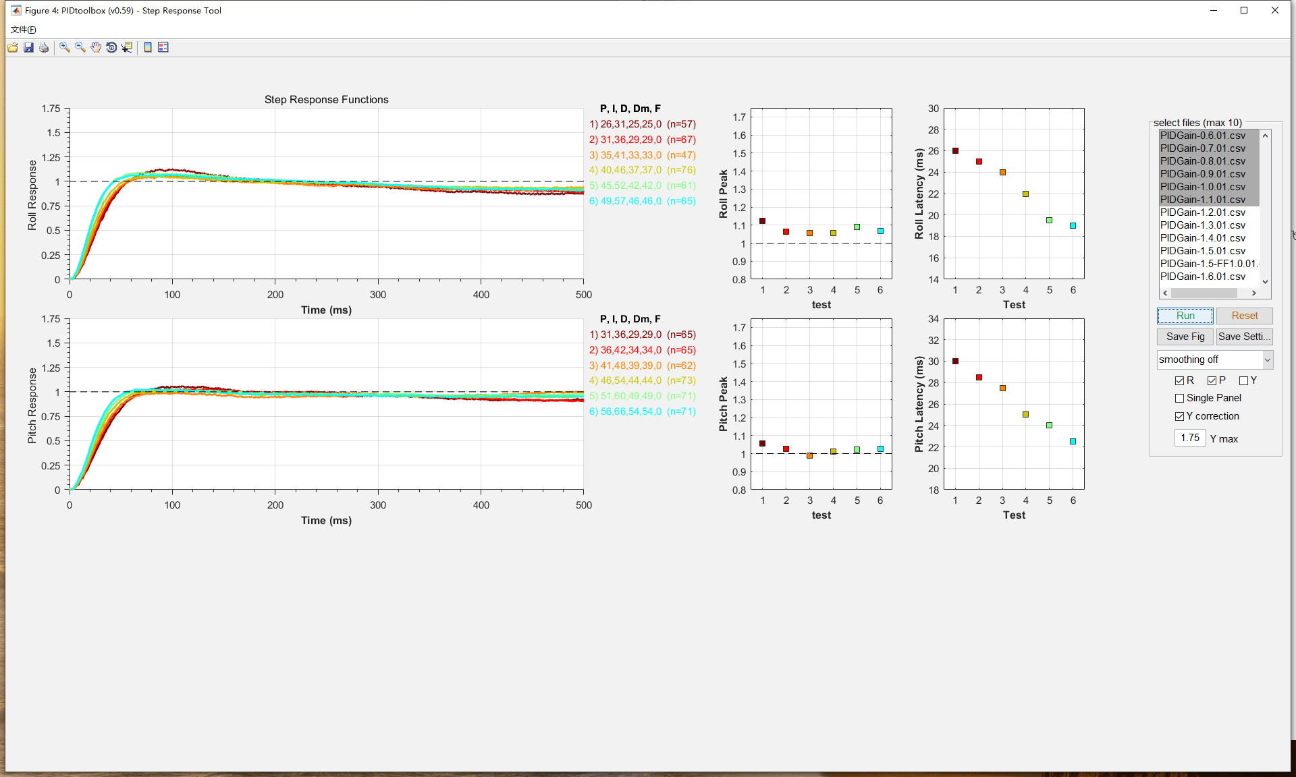Image resolution: width=1296 pixels, height=777 pixels.
Task: Select PIDGain-1.1.01.csv in file list
Action: pyautogui.click(x=1209, y=200)
